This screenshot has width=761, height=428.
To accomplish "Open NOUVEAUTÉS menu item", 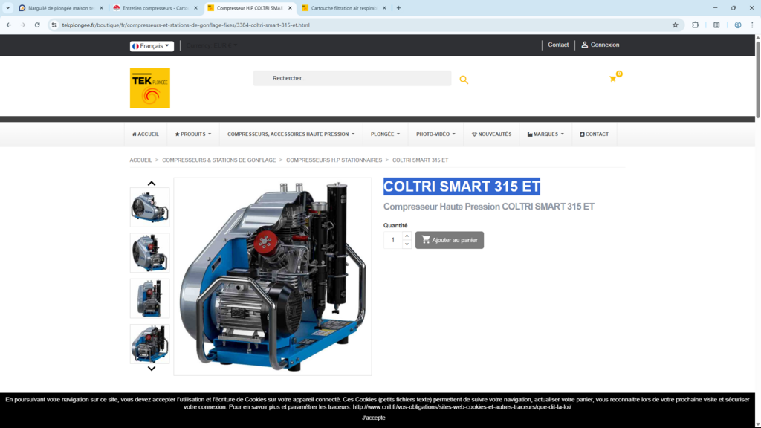I will pos(492,134).
